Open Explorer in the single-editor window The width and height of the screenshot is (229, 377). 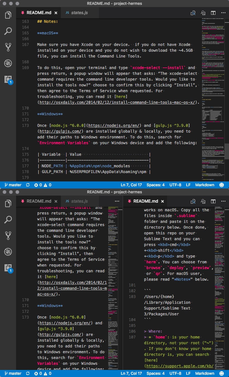click(8, 15)
